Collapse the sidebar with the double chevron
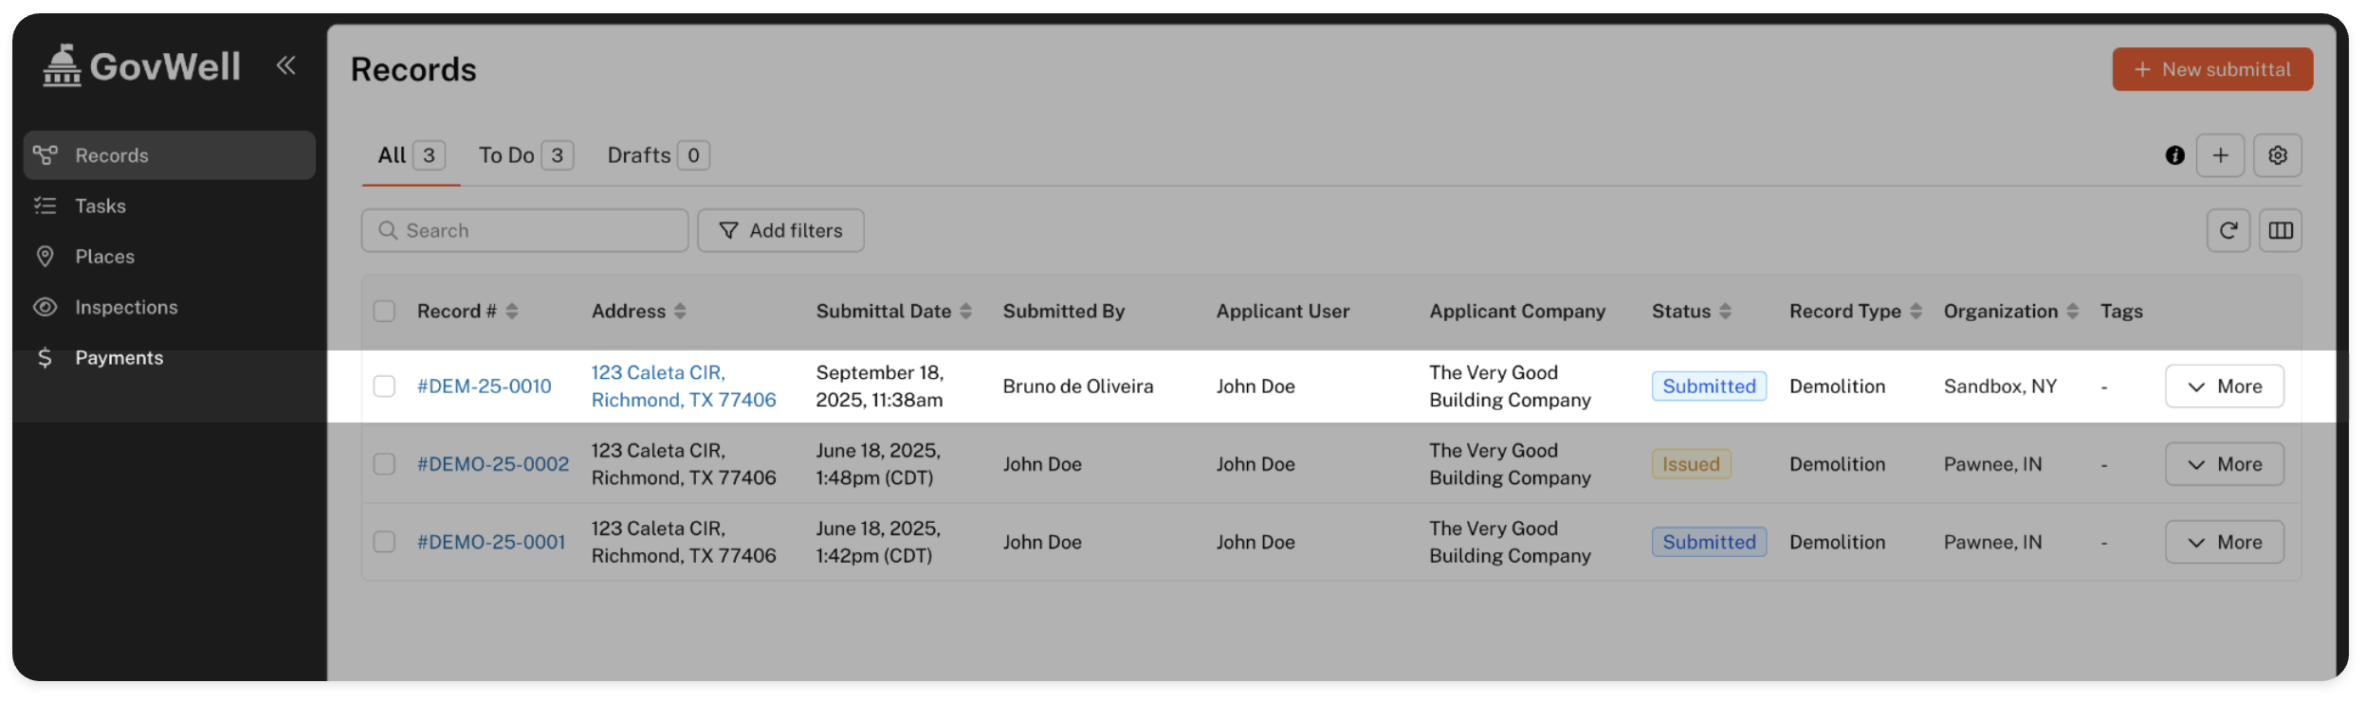 (x=285, y=65)
